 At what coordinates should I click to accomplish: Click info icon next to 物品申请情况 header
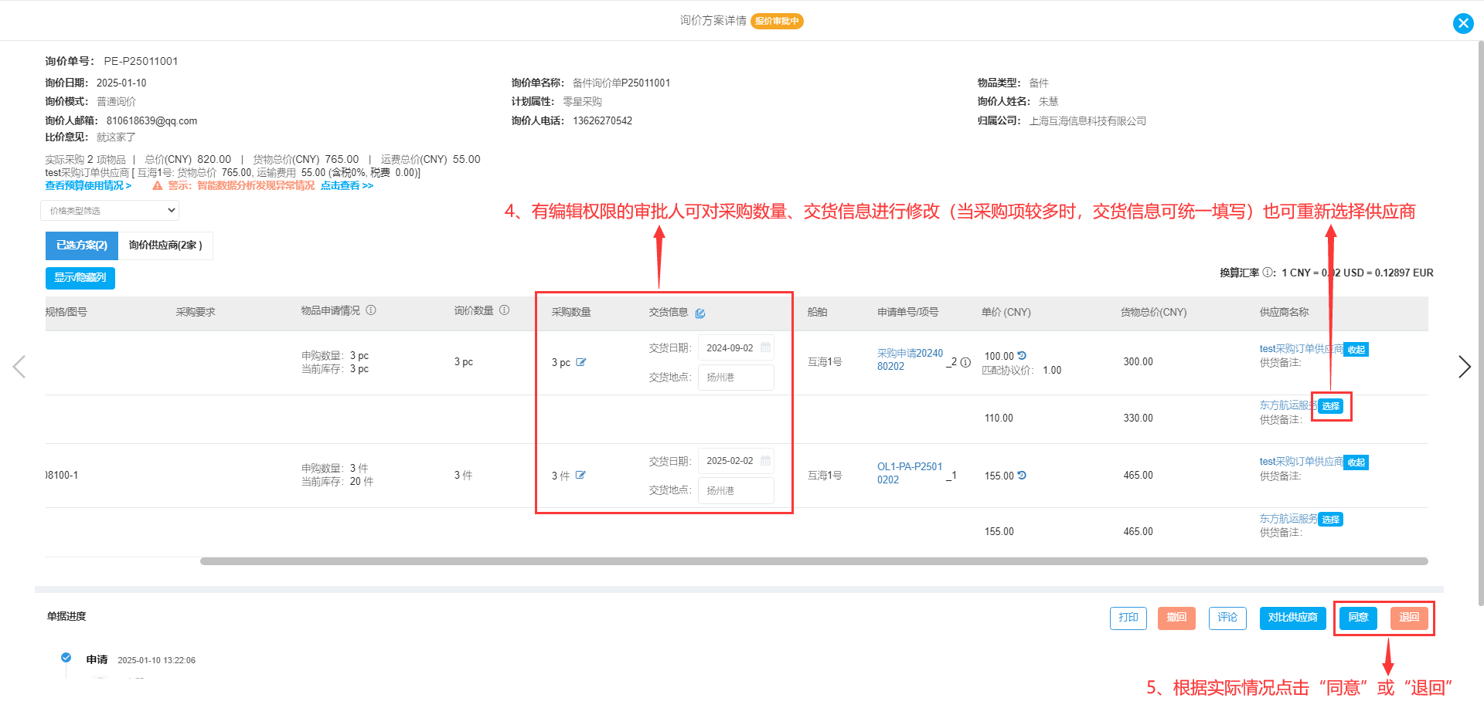point(371,310)
